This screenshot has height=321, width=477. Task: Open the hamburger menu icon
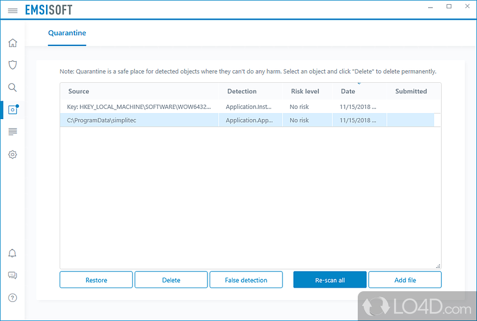coord(13,11)
